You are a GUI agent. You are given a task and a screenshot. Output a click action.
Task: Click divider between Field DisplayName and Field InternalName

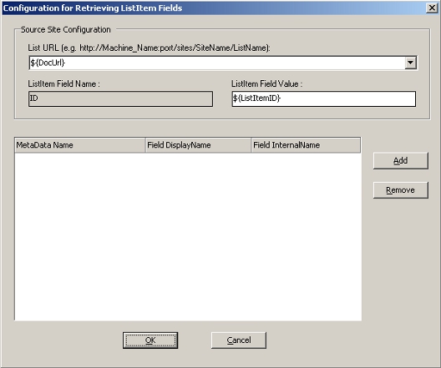point(251,145)
